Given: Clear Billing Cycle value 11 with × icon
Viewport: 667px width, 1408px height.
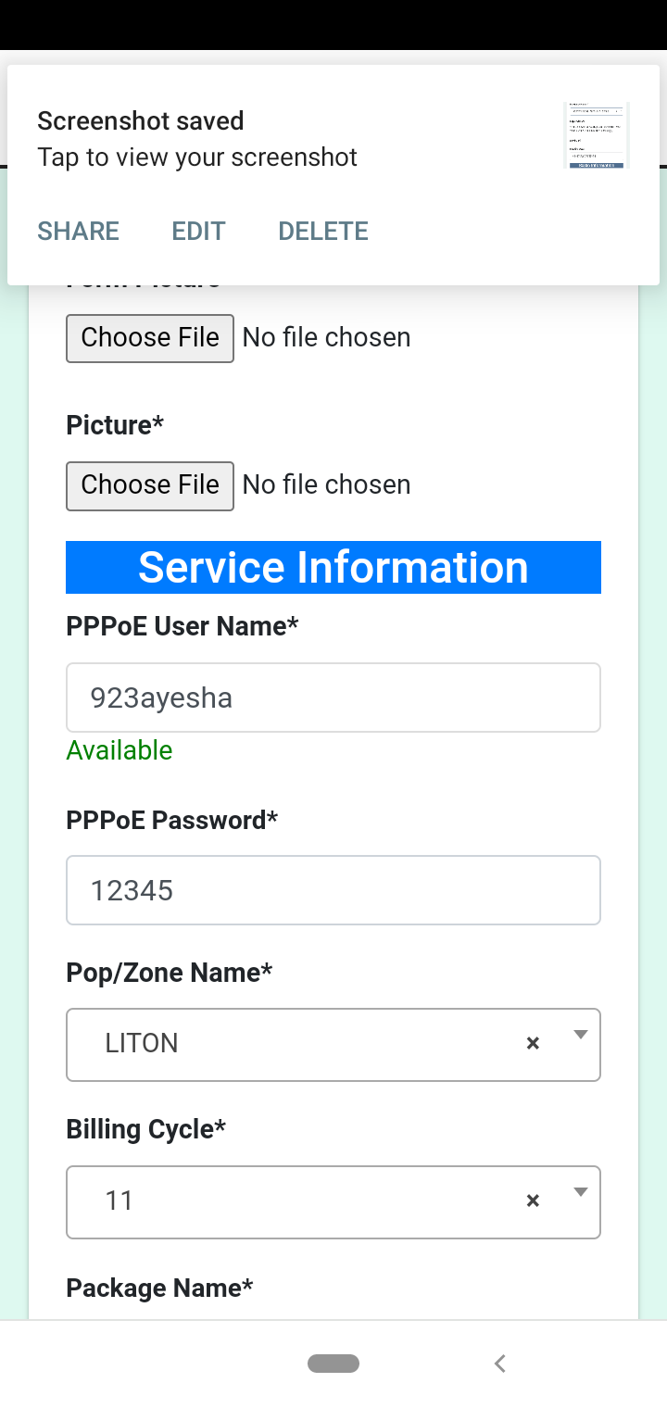Looking at the screenshot, I should click(533, 1201).
